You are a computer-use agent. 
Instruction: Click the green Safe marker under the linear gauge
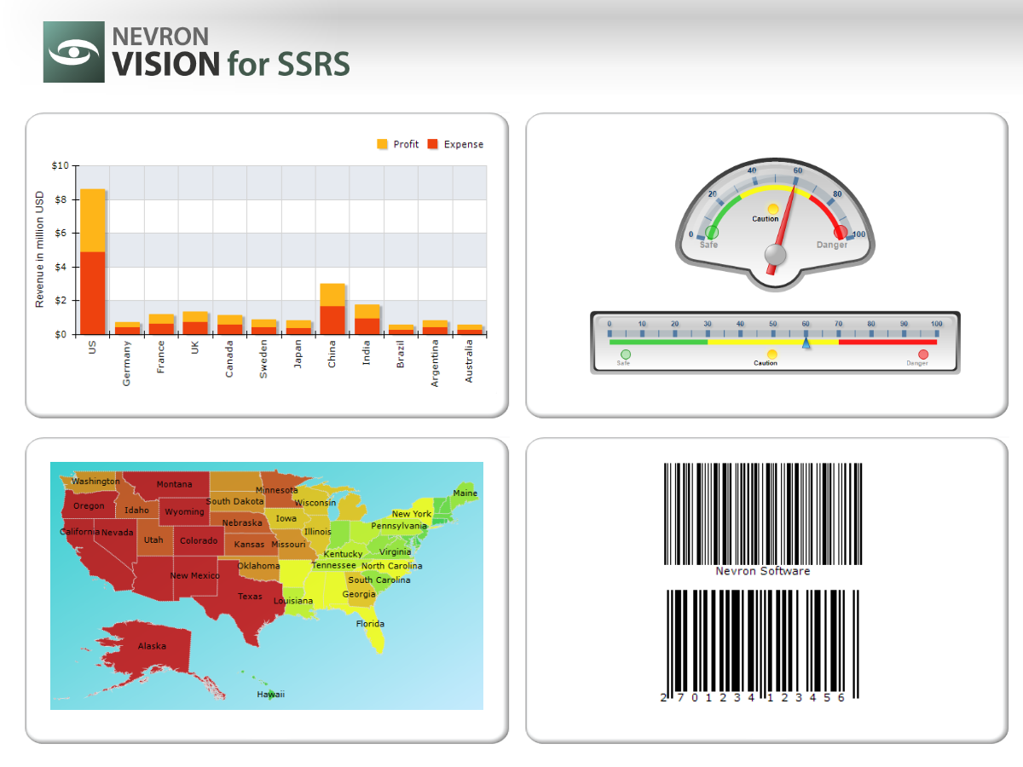pyautogui.click(x=626, y=354)
